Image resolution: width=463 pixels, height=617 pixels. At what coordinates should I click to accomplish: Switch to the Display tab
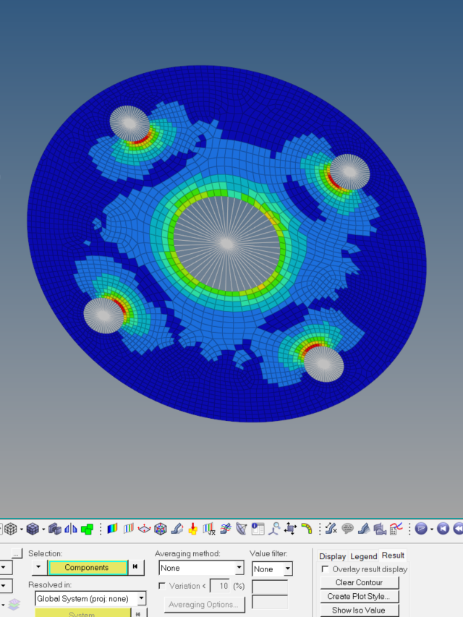[332, 556]
